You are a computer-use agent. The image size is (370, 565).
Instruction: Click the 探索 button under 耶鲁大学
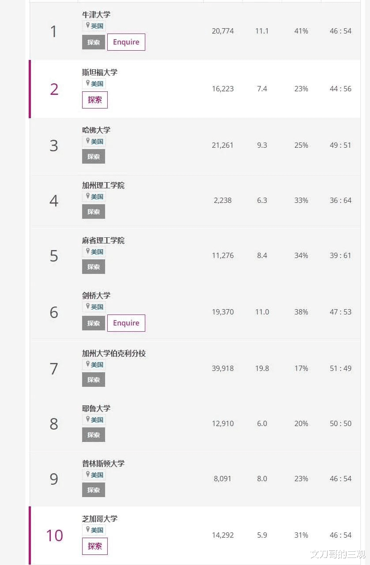pyautogui.click(x=94, y=435)
